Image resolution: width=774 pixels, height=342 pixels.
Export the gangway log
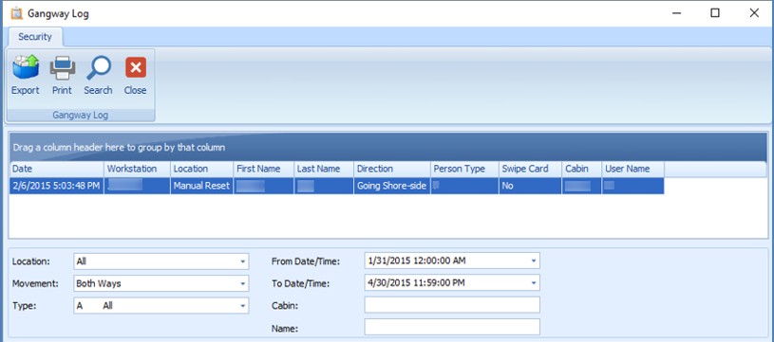tap(26, 75)
